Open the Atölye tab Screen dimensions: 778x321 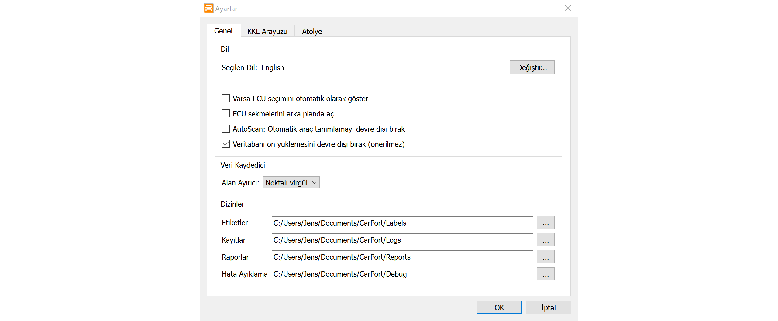click(x=312, y=31)
